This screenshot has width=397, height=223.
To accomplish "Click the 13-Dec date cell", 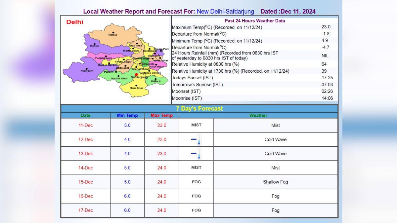I will pyautogui.click(x=86, y=154).
